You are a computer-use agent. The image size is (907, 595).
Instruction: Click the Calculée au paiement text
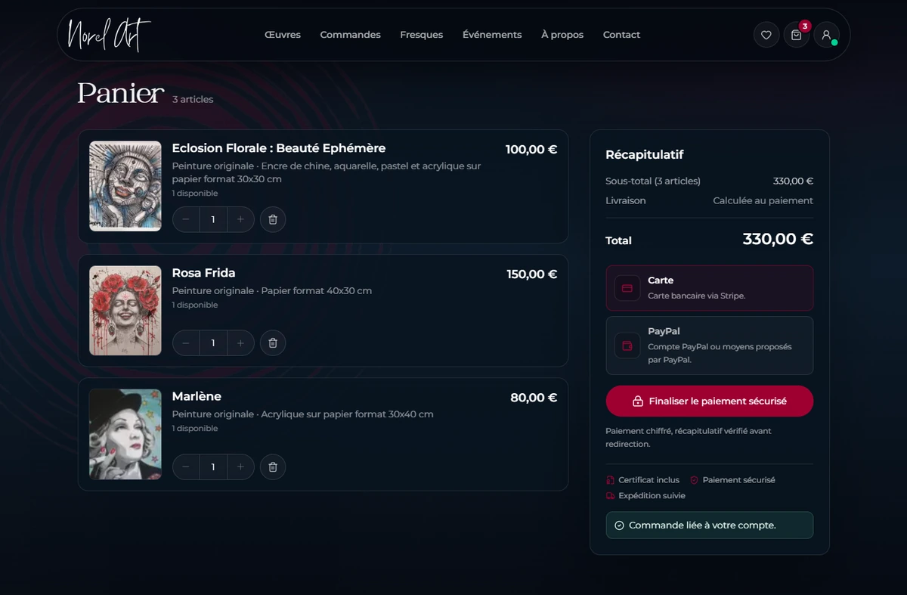[x=763, y=200]
